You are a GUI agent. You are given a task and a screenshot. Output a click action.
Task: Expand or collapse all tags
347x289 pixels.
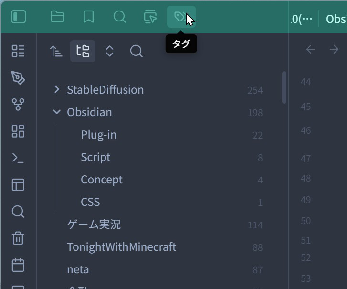click(x=109, y=51)
